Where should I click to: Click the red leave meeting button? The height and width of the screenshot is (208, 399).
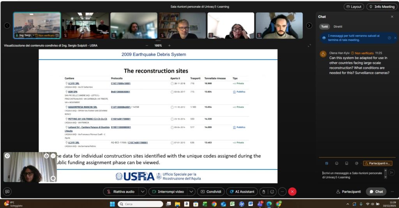click(x=292, y=192)
